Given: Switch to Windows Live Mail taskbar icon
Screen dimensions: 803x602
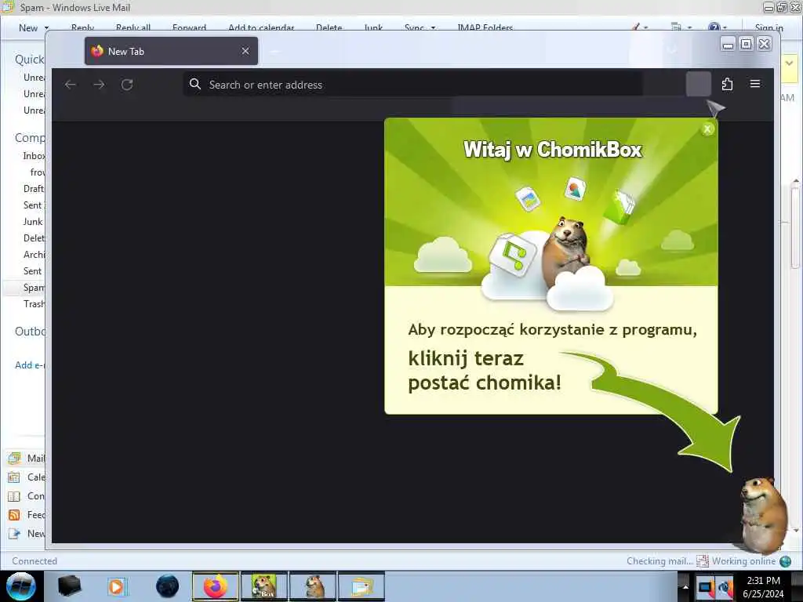Looking at the screenshot, I should pos(362,586).
